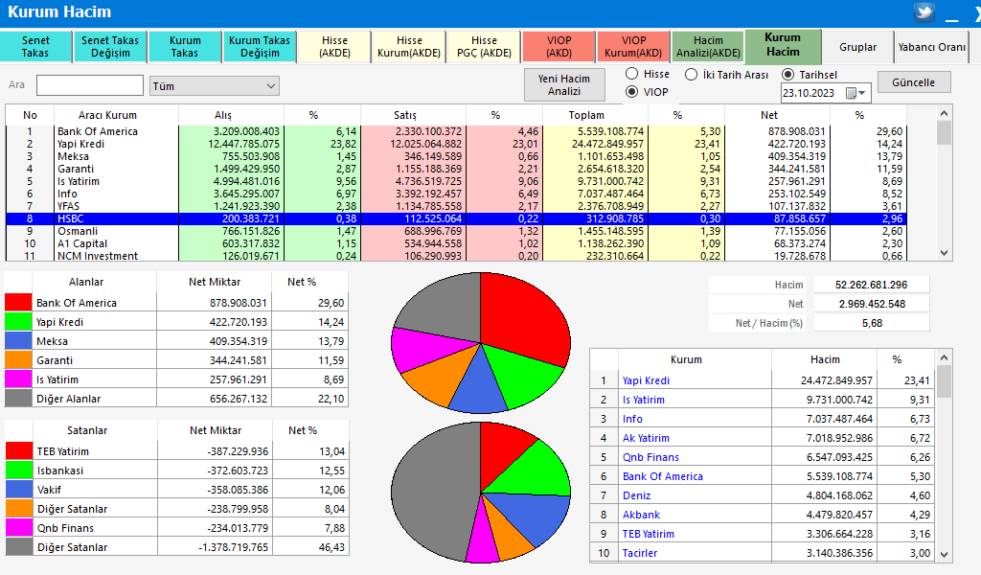Image resolution: width=981 pixels, height=575 pixels.
Task: Open the Tacirler link
Action: 639,553
